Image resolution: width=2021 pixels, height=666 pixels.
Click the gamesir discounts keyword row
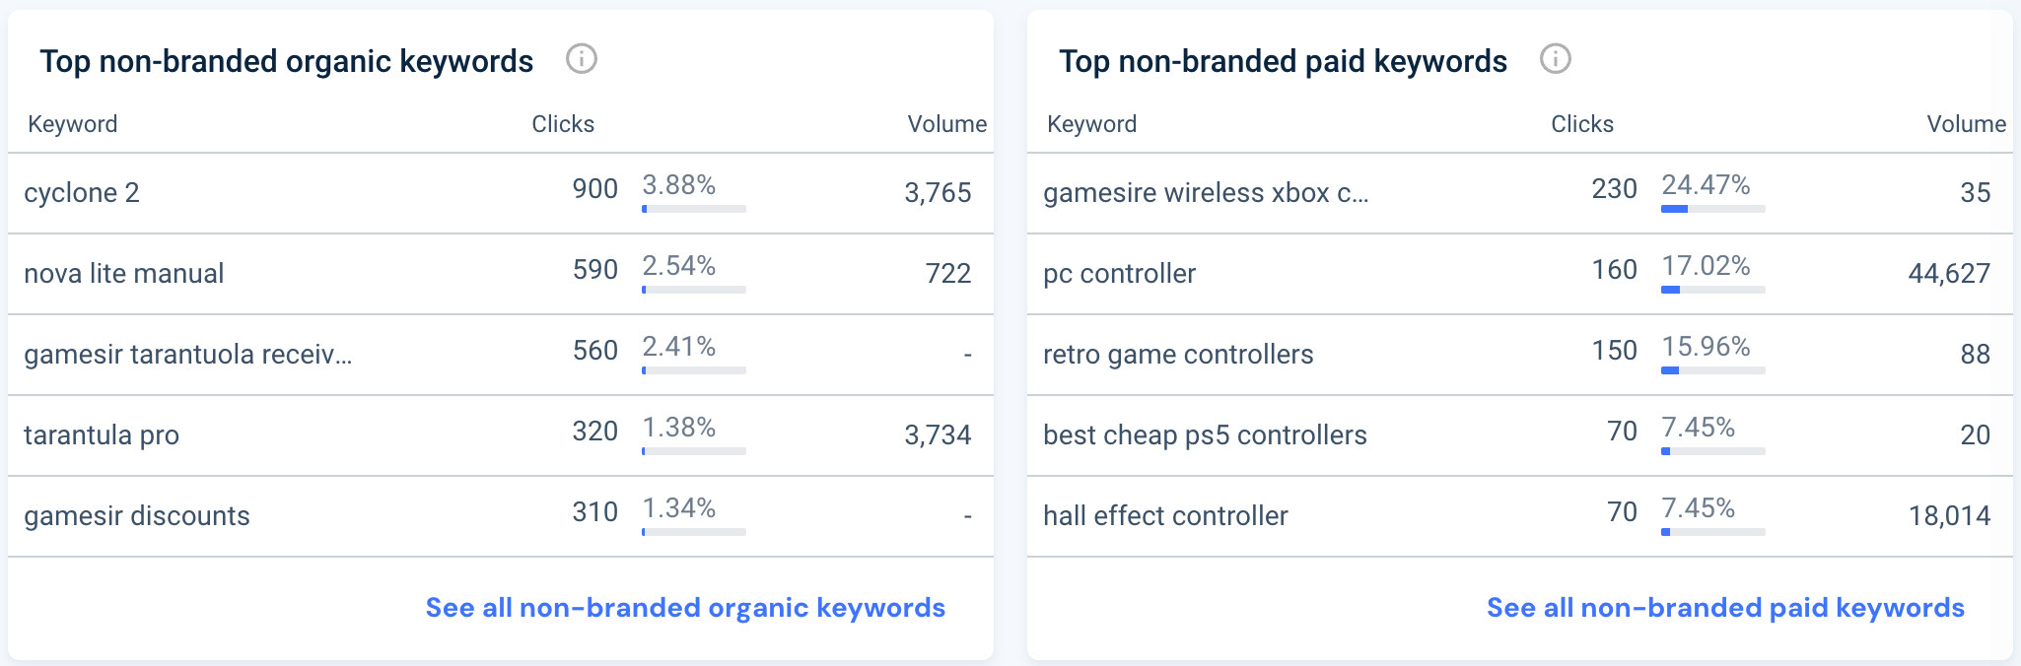tap(137, 515)
